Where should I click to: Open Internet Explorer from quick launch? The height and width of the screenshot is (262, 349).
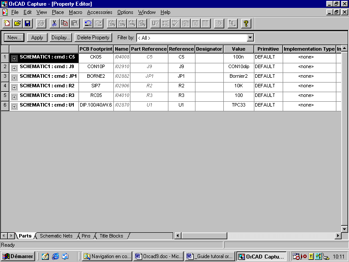[55, 256]
